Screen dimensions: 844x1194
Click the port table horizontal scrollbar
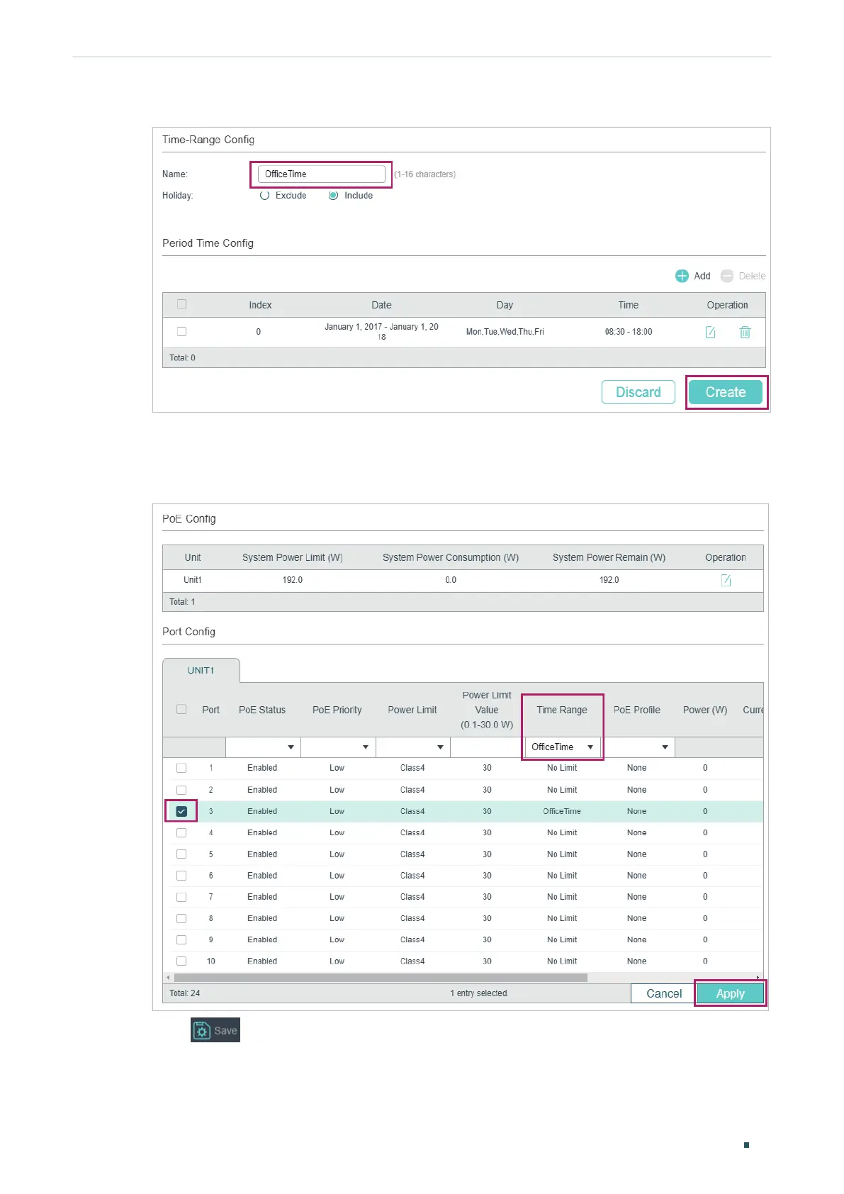tap(381, 978)
